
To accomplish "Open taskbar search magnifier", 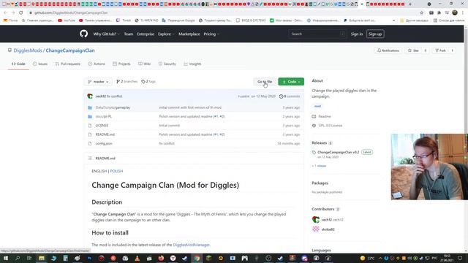I will pyautogui.click(x=18, y=258).
